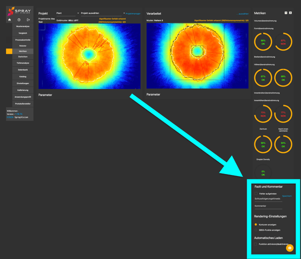Click the SprayVision logo

(20, 11)
